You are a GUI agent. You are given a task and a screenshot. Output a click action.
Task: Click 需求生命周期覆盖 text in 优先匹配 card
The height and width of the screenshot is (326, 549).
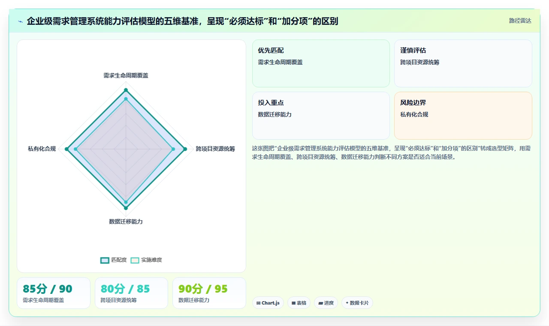click(x=280, y=62)
